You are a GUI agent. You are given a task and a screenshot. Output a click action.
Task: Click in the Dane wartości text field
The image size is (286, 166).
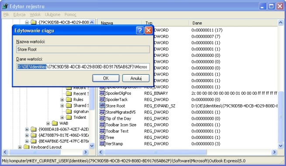click(83, 67)
